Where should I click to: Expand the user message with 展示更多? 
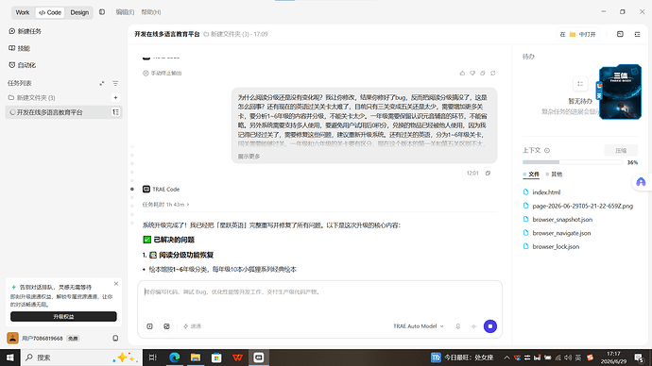pyautogui.click(x=249, y=157)
